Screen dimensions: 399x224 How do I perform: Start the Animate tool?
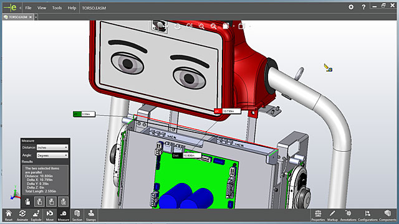[x=22, y=215]
